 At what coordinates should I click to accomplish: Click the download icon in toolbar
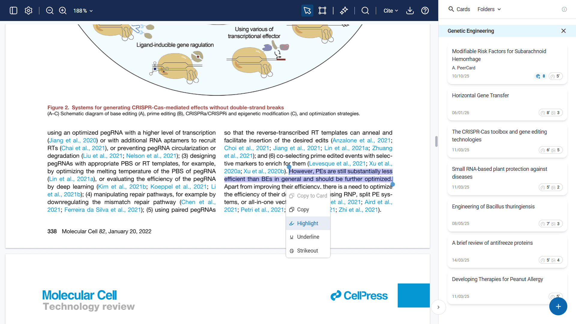(x=410, y=11)
